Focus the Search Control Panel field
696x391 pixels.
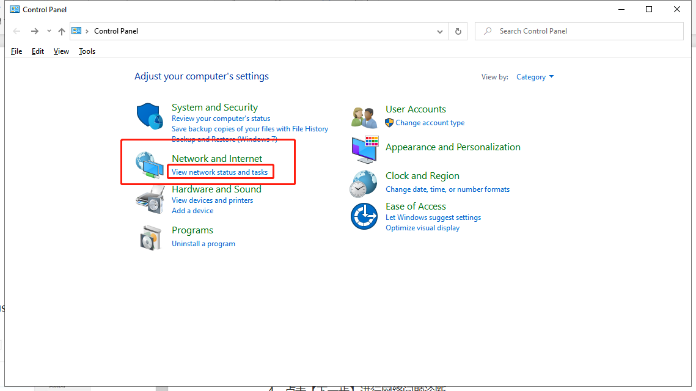tap(579, 31)
